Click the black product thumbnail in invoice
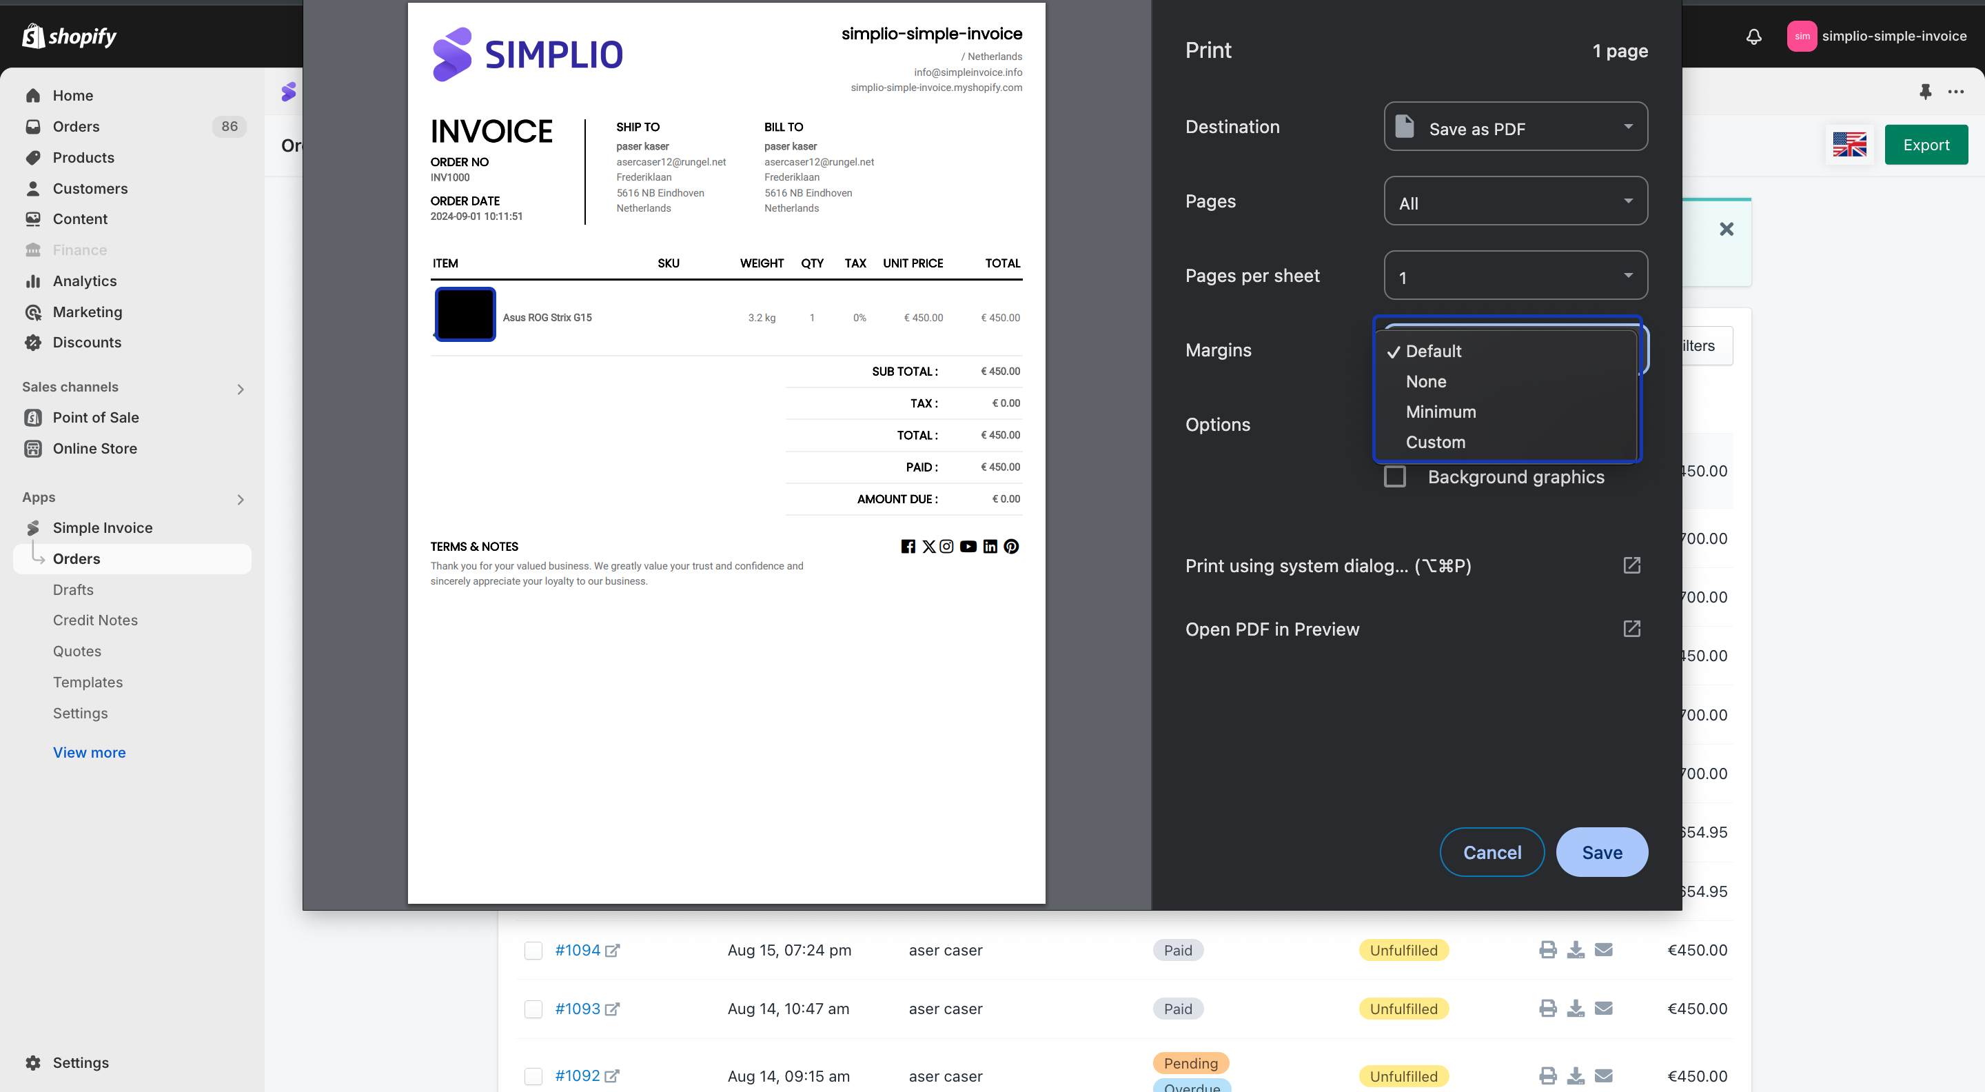 (465, 314)
